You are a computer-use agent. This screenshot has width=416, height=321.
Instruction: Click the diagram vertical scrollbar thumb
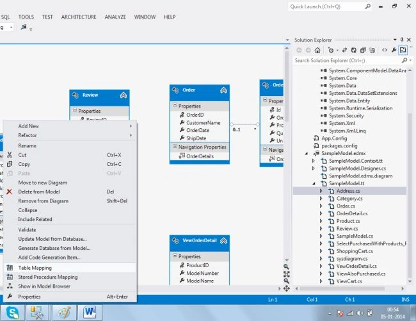287,85
